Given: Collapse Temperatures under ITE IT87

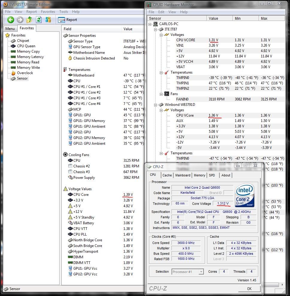Looking at the screenshot, I should click(x=161, y=73).
